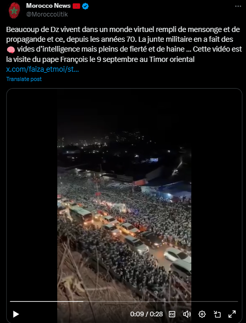Open the post's three-dot more menu
The width and height of the screenshot is (246, 323).
tap(238, 6)
